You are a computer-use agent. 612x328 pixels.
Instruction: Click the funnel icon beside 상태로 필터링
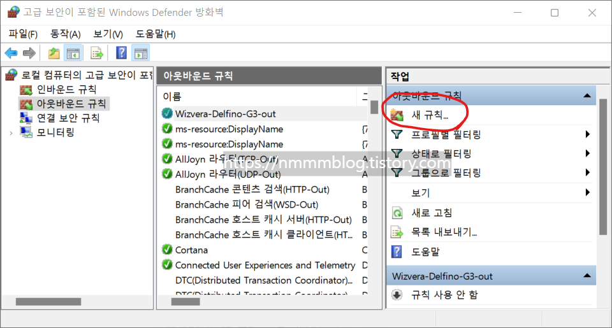click(x=397, y=153)
